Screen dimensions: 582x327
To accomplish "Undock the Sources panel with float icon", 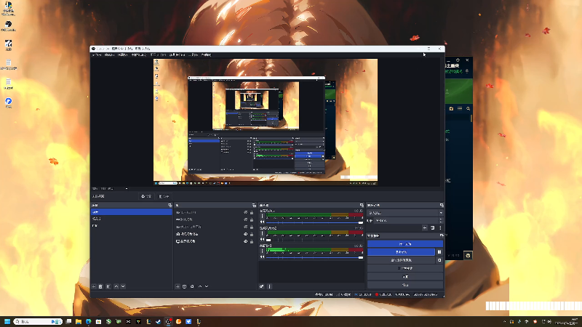I will pyautogui.click(x=254, y=205).
